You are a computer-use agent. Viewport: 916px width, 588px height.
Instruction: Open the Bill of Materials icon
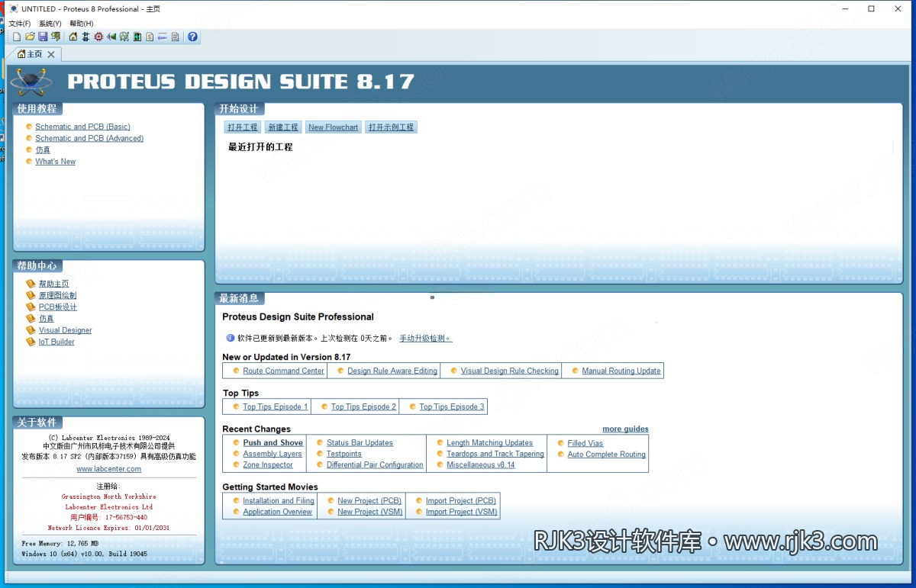[150, 37]
